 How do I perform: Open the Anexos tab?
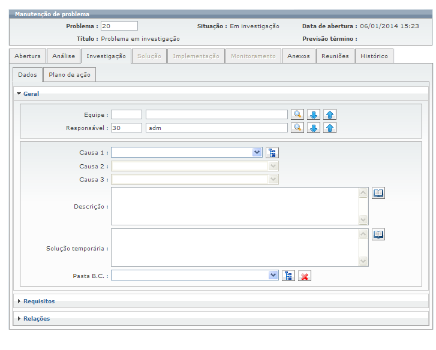[x=299, y=56]
